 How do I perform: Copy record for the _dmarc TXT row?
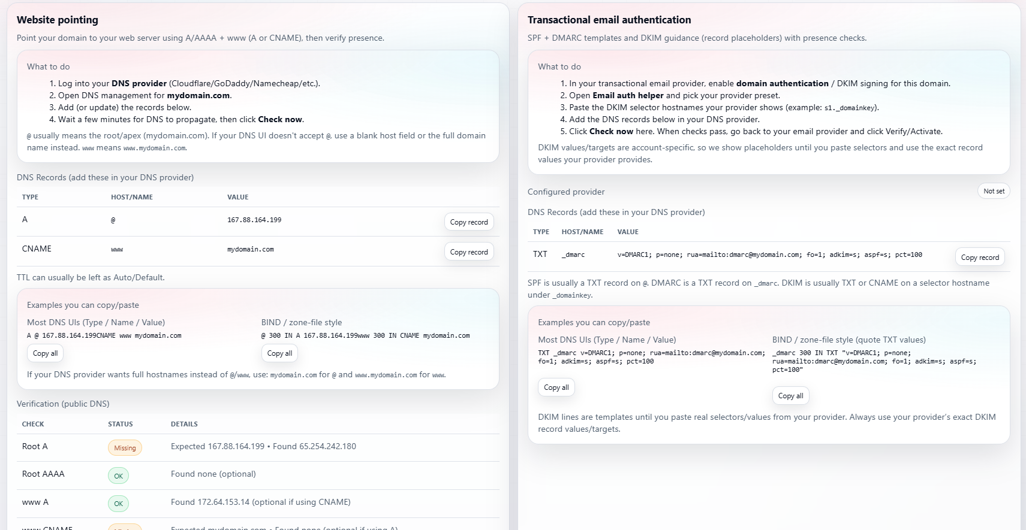pyautogui.click(x=979, y=256)
